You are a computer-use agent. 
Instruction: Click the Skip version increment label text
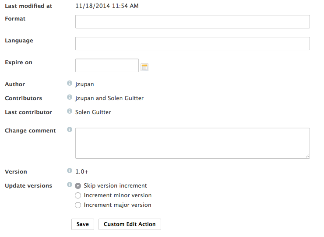click(115, 185)
